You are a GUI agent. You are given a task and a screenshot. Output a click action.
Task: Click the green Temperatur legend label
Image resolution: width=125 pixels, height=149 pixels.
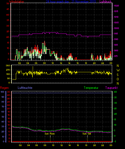click(x=91, y=88)
